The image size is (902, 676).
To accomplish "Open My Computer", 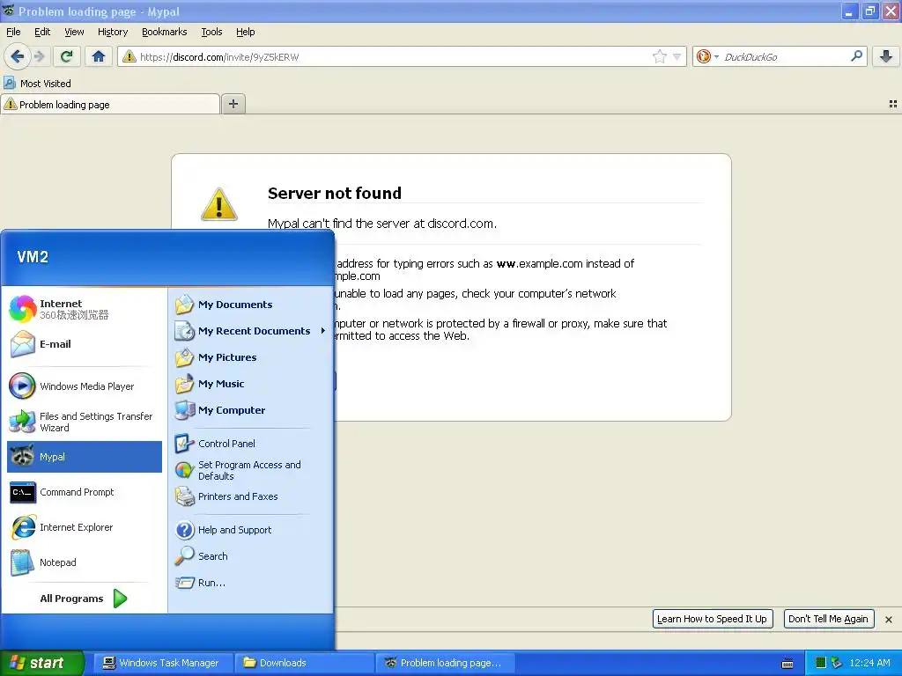I will click(250, 410).
